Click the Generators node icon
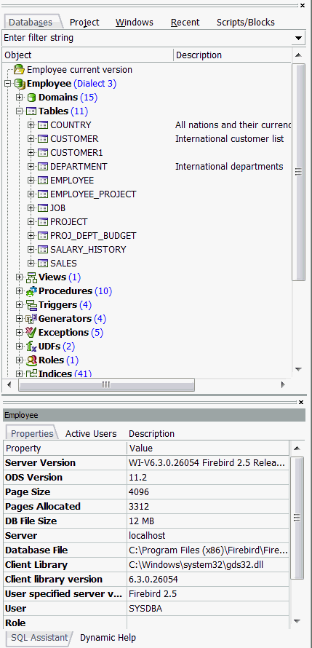Screen dimensions: 312x648 31,319
